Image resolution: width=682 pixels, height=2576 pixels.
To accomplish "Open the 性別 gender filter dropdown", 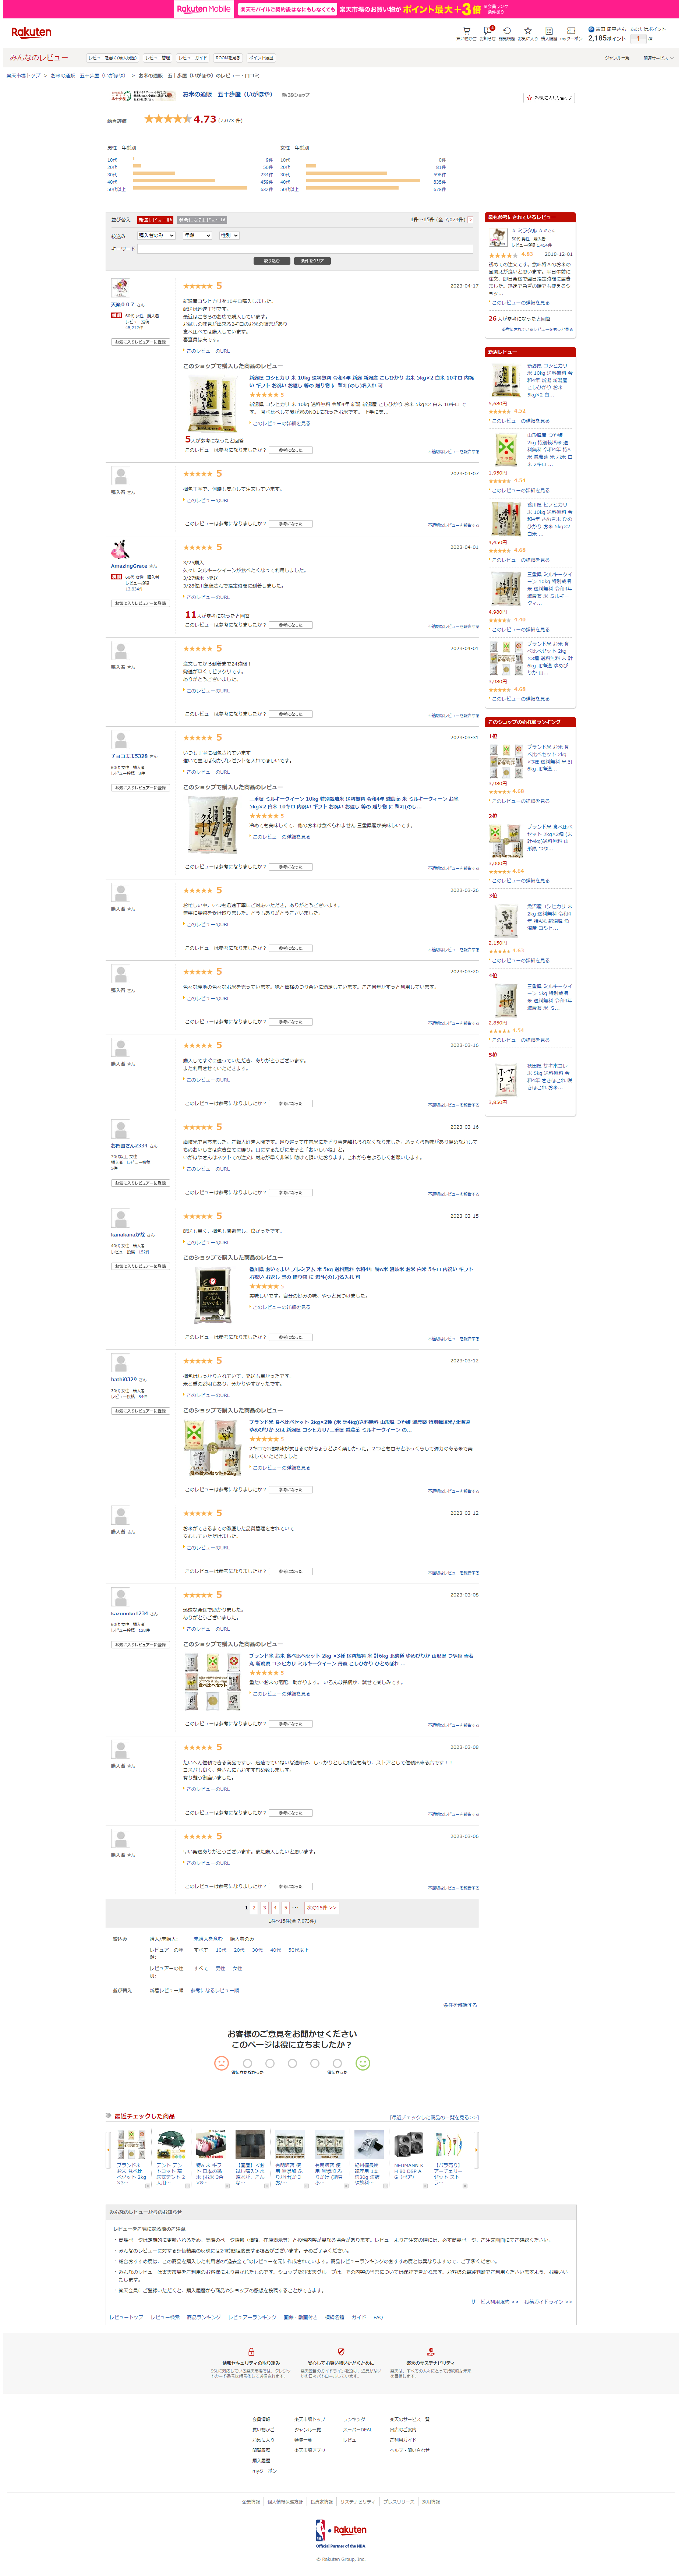I will click(x=229, y=235).
